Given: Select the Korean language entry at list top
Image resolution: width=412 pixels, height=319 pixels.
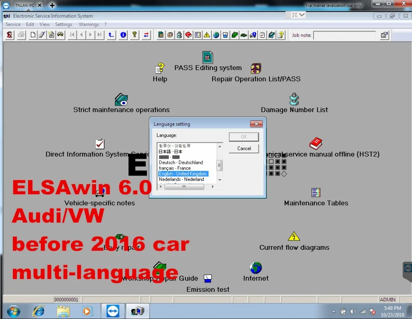Looking at the screenshot, I should (174, 146).
